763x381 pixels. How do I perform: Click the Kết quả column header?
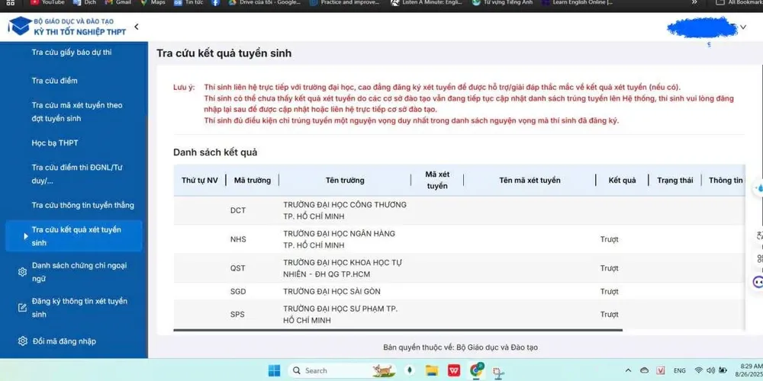(622, 181)
